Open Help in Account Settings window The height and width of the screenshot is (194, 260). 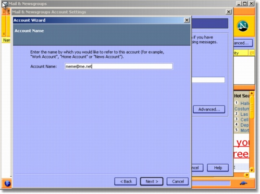coord(218,168)
